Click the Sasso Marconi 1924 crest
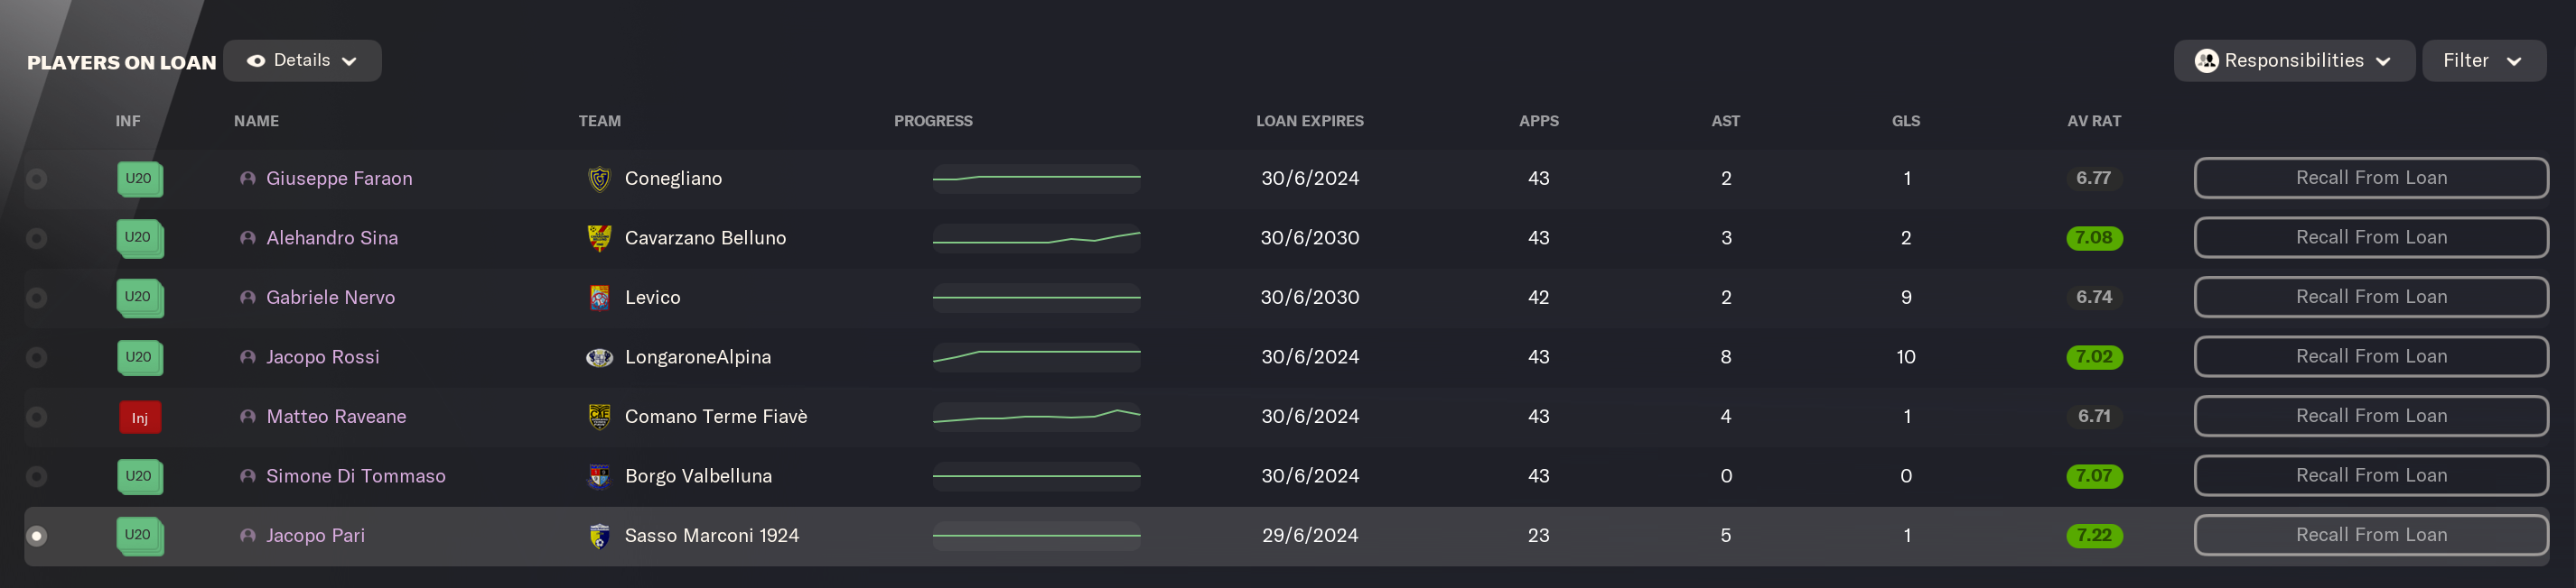Viewport: 2576px width, 588px height. coord(599,536)
